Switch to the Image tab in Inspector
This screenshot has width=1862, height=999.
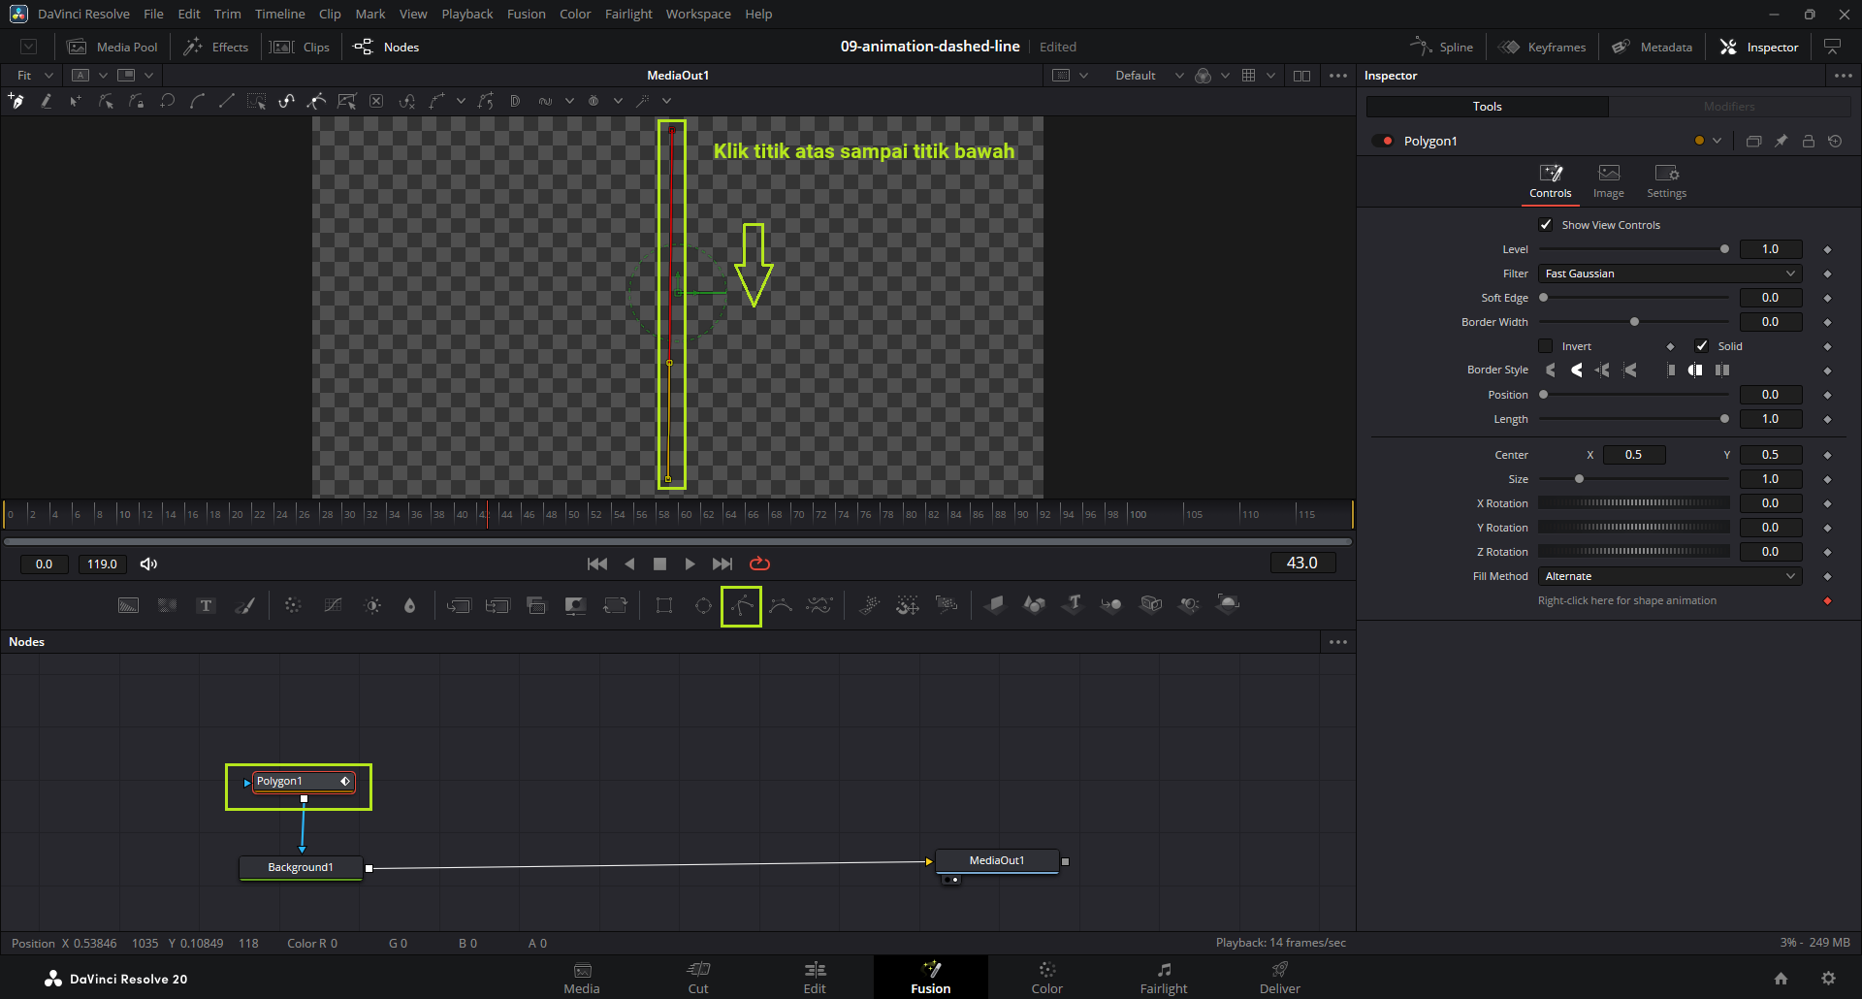coord(1608,180)
